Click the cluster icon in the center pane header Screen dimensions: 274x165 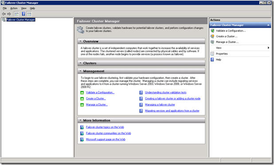(81, 30)
